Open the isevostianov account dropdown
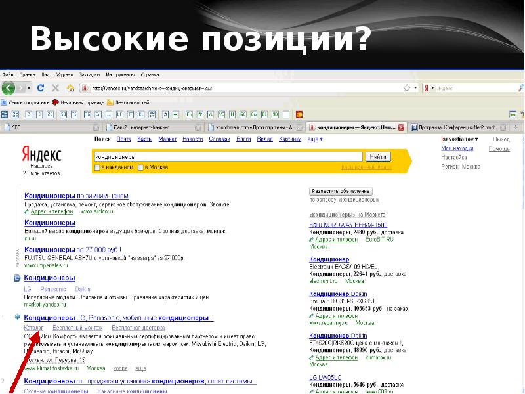 coord(459,139)
